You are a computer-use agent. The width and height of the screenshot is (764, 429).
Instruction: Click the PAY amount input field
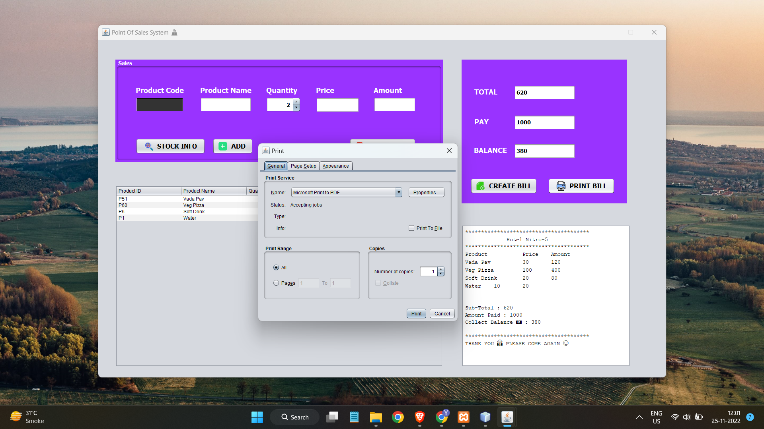click(x=544, y=122)
